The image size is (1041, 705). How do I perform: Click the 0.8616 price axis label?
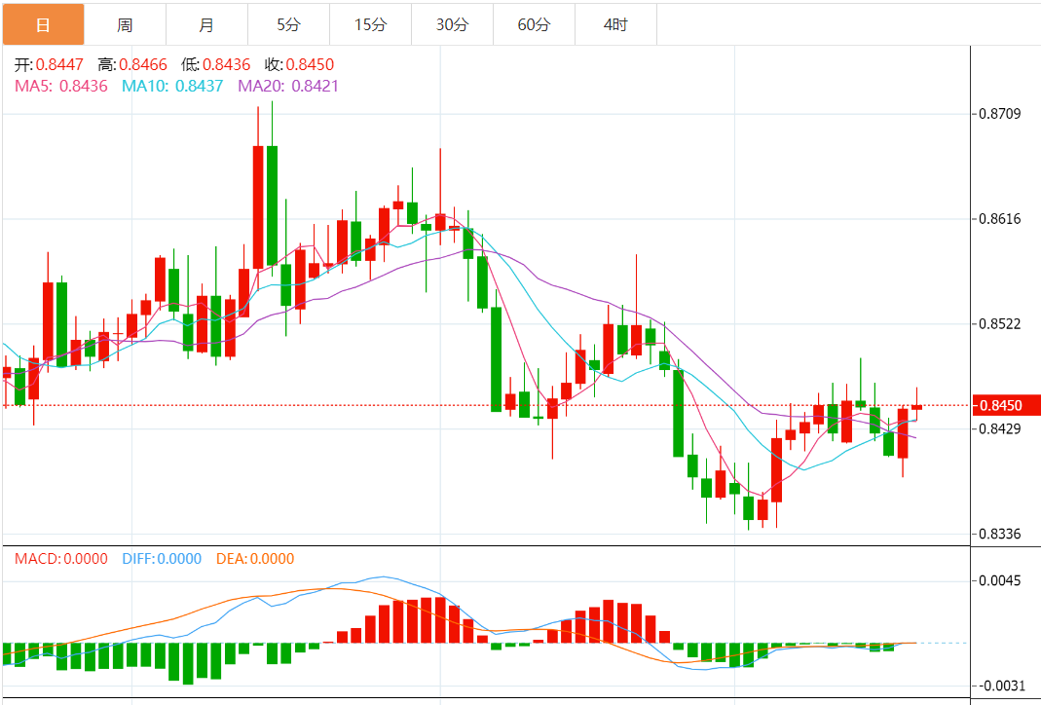pos(1000,218)
